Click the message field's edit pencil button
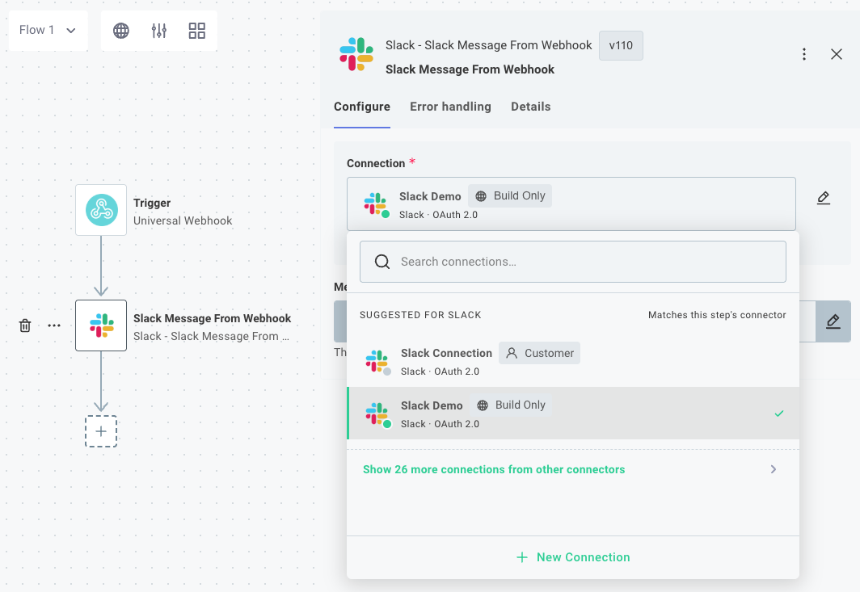The image size is (860, 592). pos(833,321)
